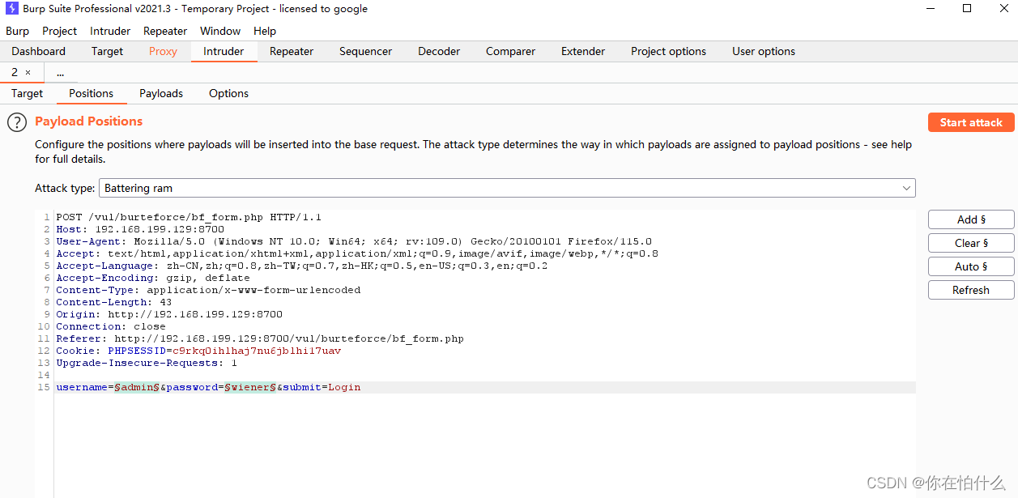Click the Content-Type header line

[208, 290]
